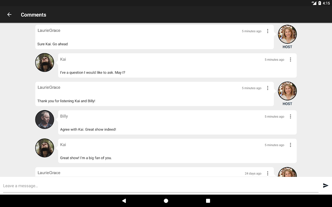Image resolution: width=332 pixels, height=207 pixels.
Task: Show more options on Kai's "Great show" comment
Action: (290, 145)
